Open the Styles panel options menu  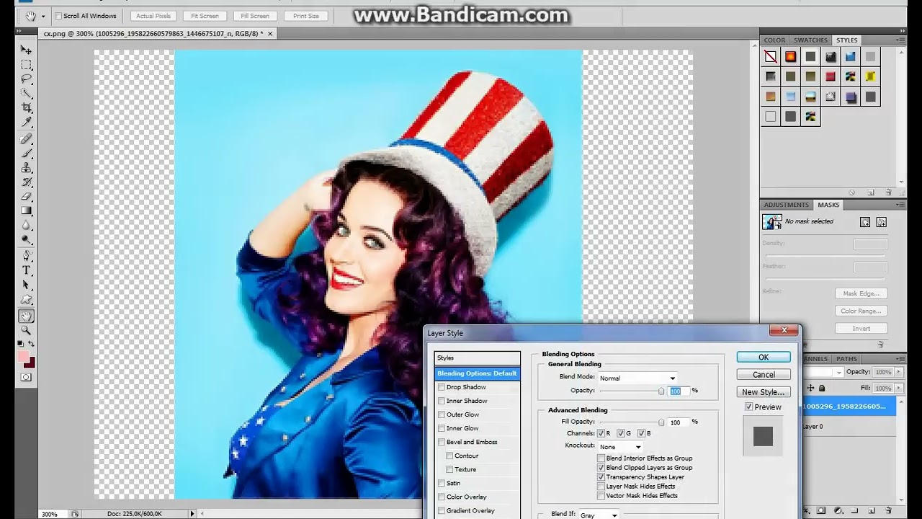(x=901, y=40)
